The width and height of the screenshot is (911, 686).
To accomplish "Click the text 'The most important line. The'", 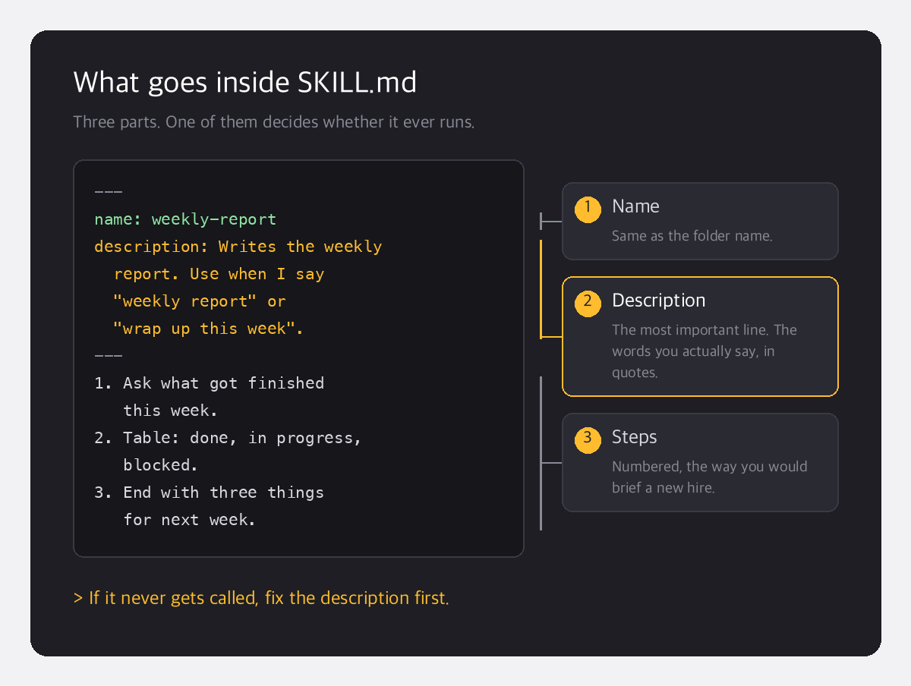I will pos(705,330).
